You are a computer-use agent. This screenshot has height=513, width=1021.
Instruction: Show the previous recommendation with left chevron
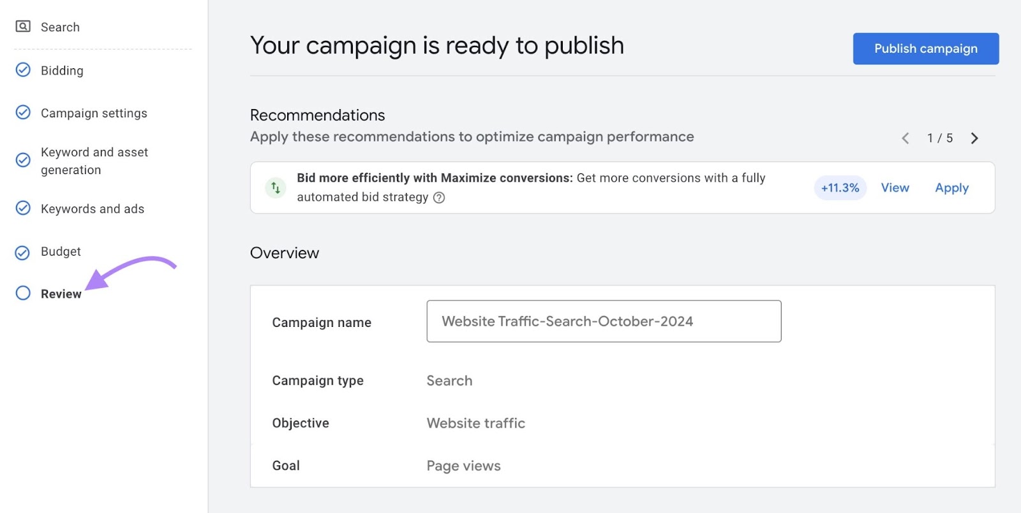(x=905, y=138)
